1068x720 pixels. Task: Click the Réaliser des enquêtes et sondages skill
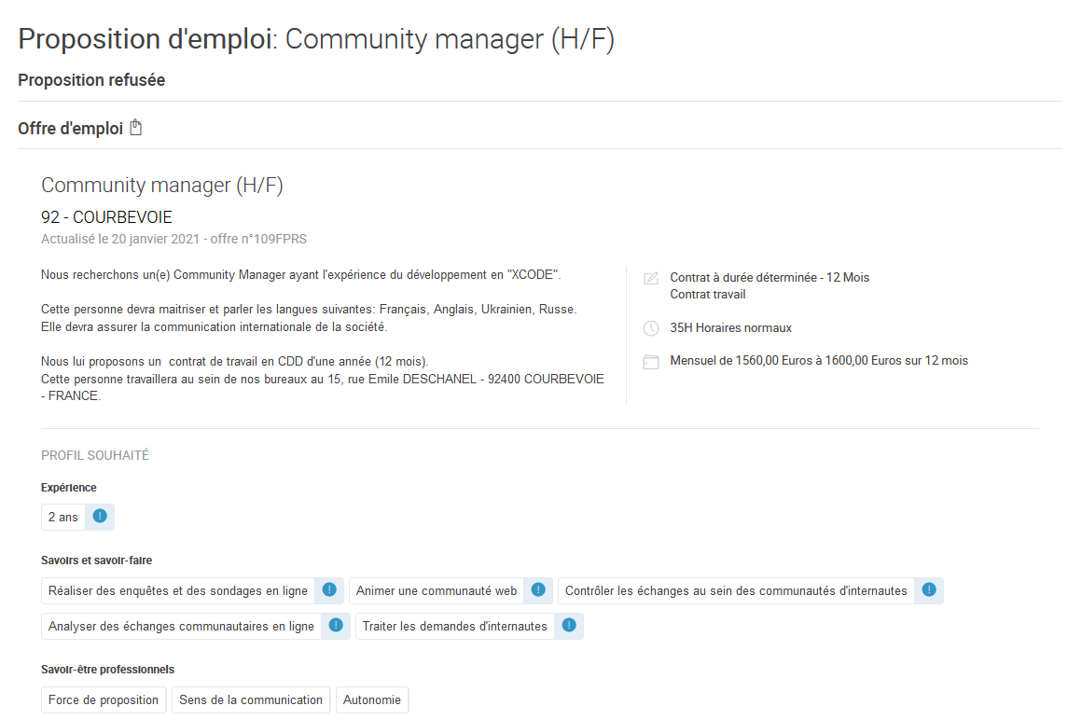pyautogui.click(x=178, y=590)
